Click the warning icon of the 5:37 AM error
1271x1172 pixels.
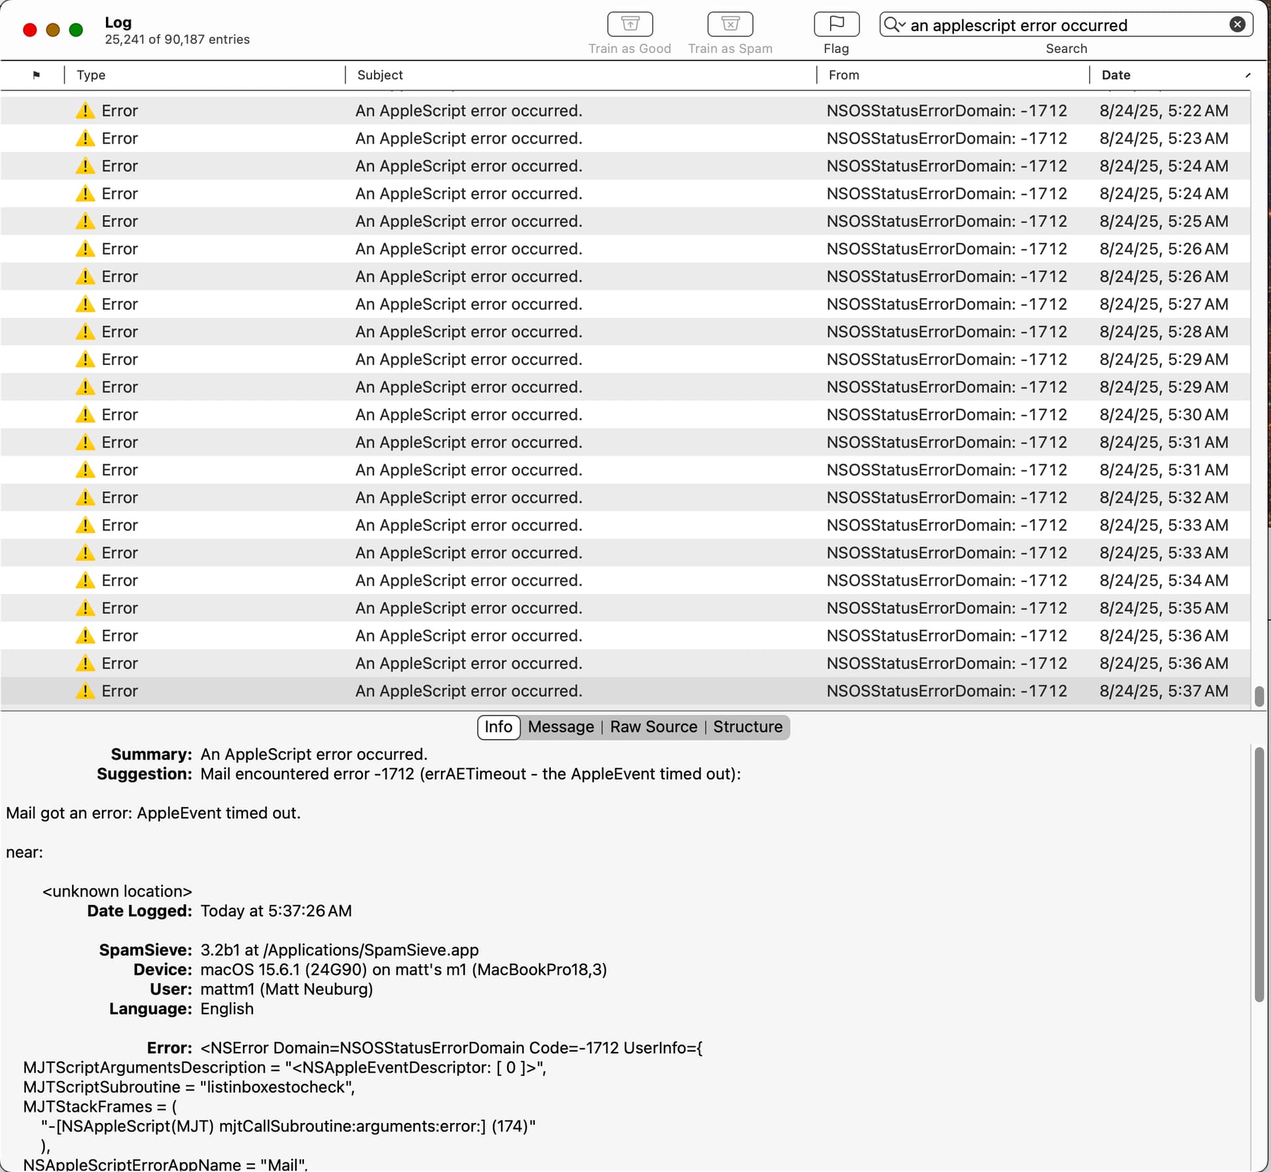coord(85,691)
